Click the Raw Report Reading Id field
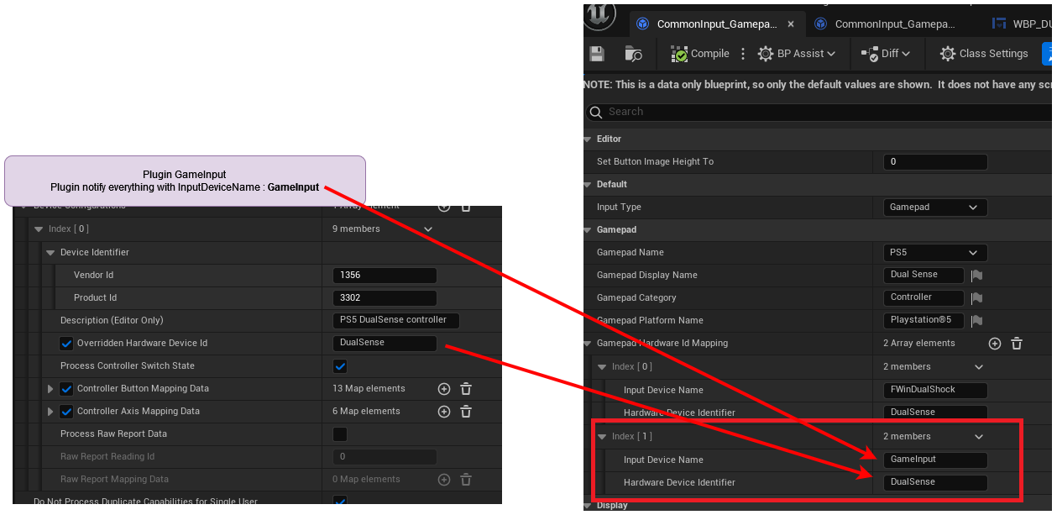Image resolution: width=1057 pixels, height=515 pixels. [x=385, y=457]
